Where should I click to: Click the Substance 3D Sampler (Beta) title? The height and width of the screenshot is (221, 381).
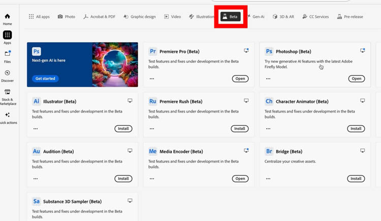(73, 202)
